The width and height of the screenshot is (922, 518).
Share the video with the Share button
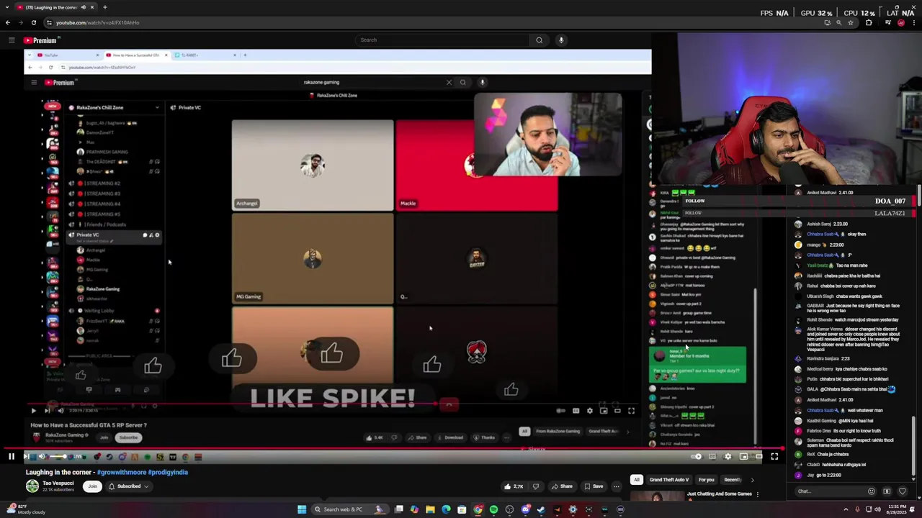[x=562, y=486]
